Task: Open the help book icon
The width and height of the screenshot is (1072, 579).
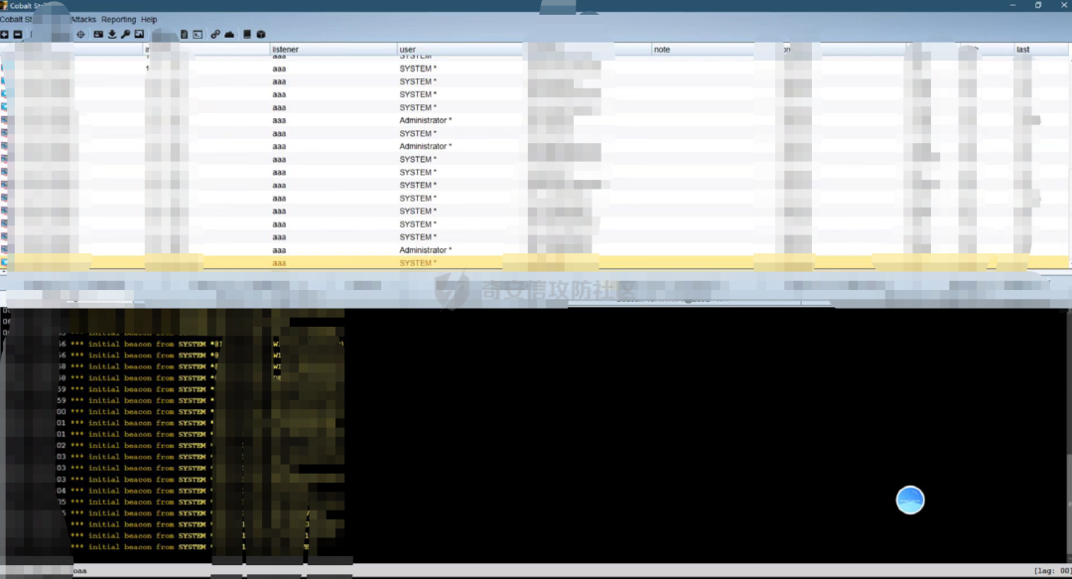Action: point(247,34)
